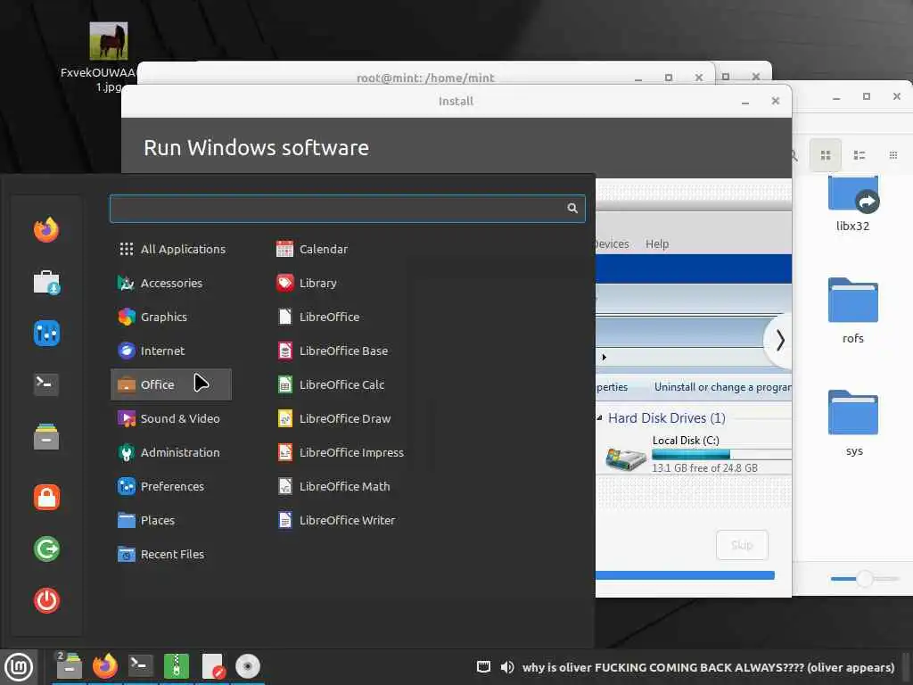913x685 pixels.
Task: Select Office category
Action: point(171,384)
